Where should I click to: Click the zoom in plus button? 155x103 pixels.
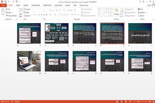(146, 101)
